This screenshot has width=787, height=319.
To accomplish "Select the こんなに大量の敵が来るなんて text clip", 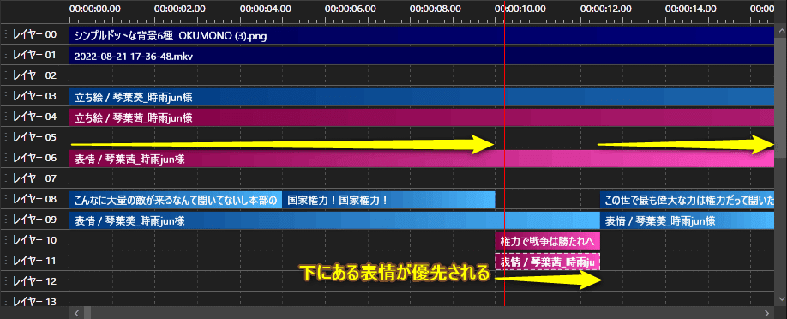I will [x=176, y=200].
